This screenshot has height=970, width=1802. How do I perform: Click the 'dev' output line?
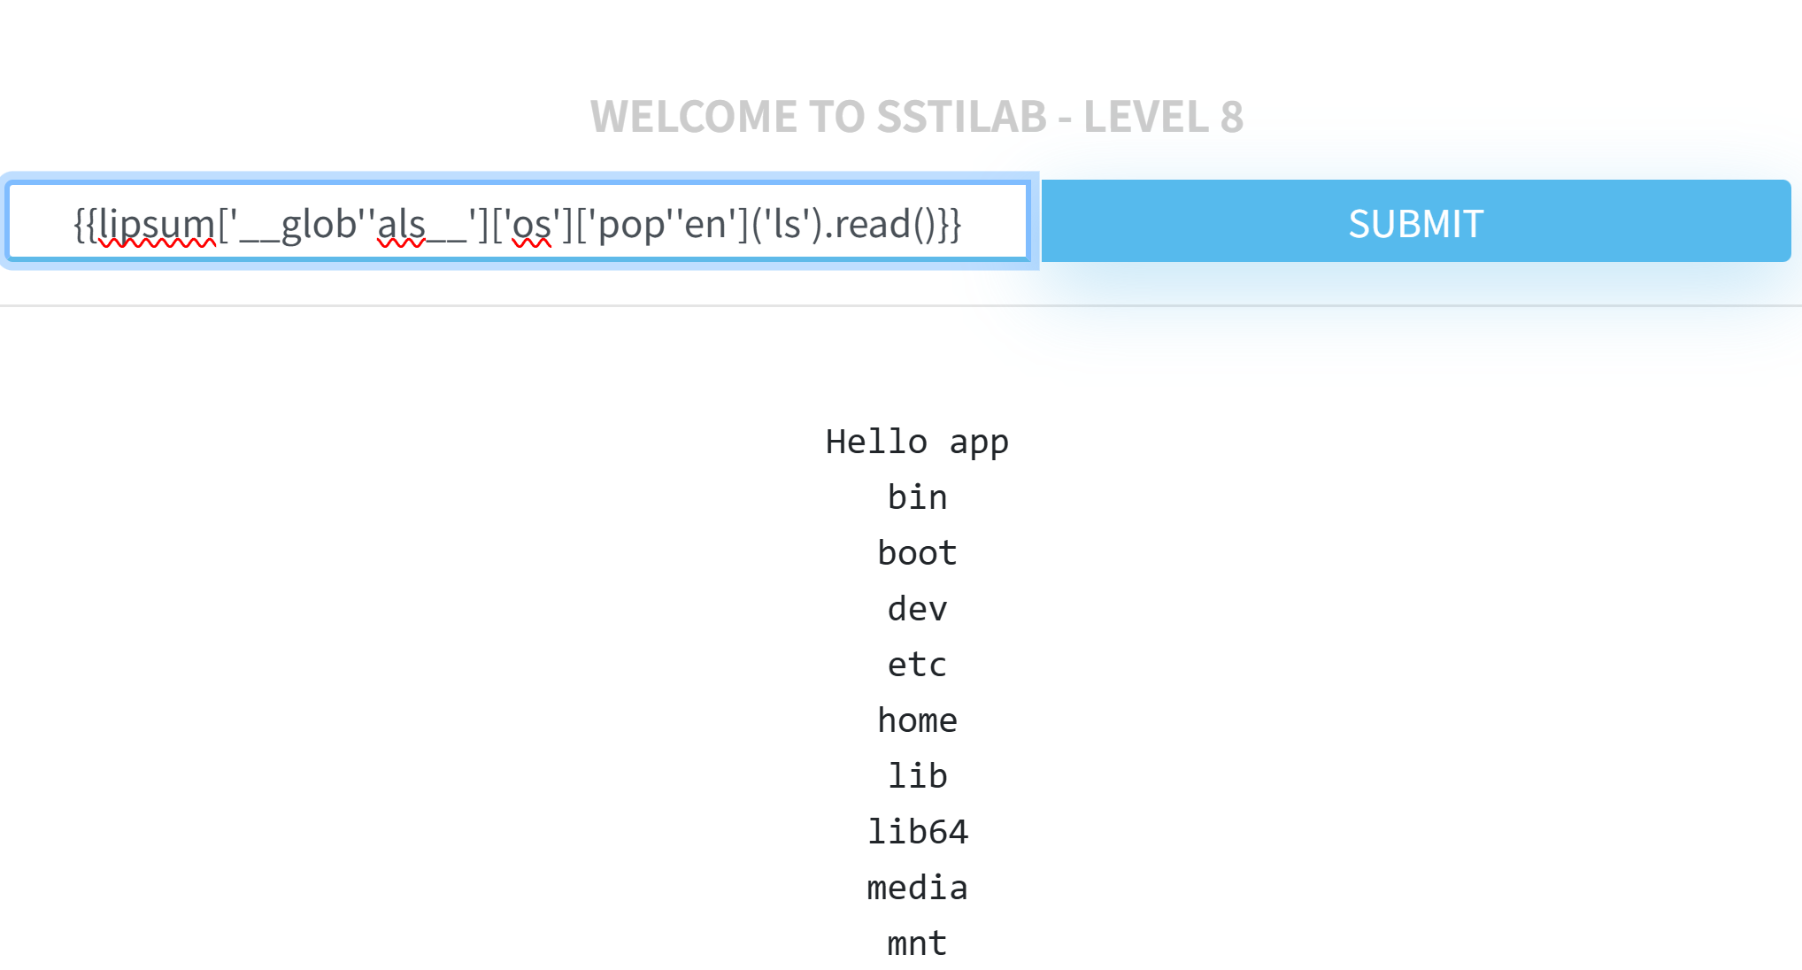917,609
